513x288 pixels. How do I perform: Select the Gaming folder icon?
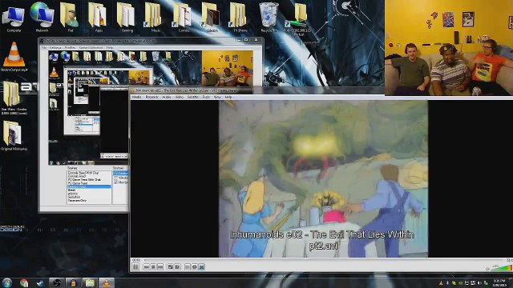coord(127,18)
